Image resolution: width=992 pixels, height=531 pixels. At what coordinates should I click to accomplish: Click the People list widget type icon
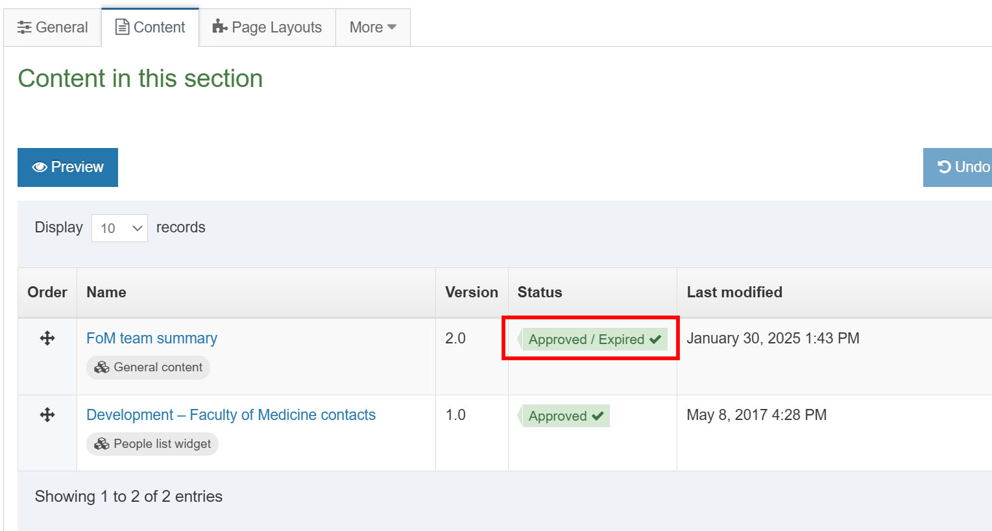pyautogui.click(x=102, y=444)
